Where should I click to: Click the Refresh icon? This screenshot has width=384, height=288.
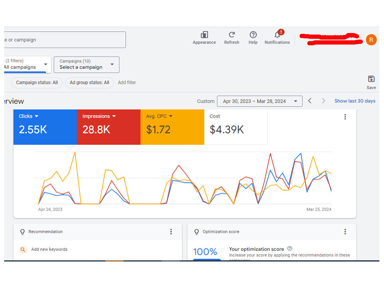(x=232, y=35)
